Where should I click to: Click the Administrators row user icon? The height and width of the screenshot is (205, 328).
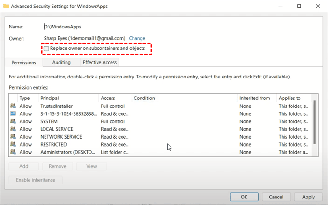pos(13,152)
